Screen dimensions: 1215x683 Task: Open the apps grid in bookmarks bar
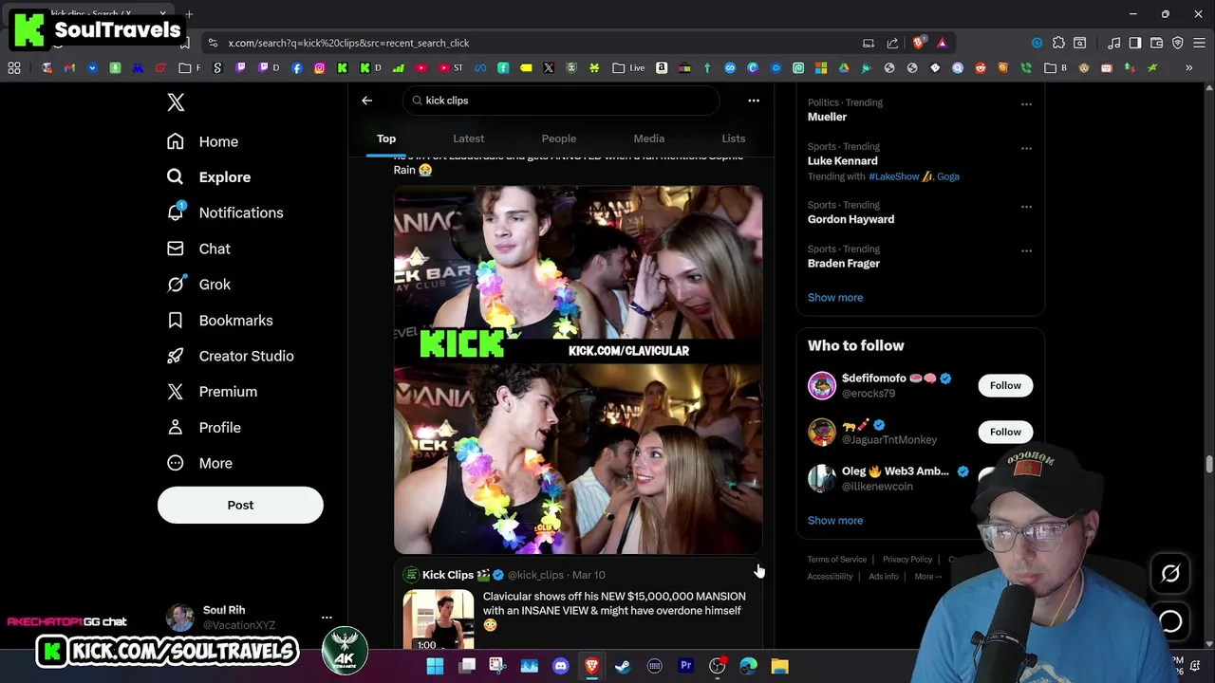14,68
